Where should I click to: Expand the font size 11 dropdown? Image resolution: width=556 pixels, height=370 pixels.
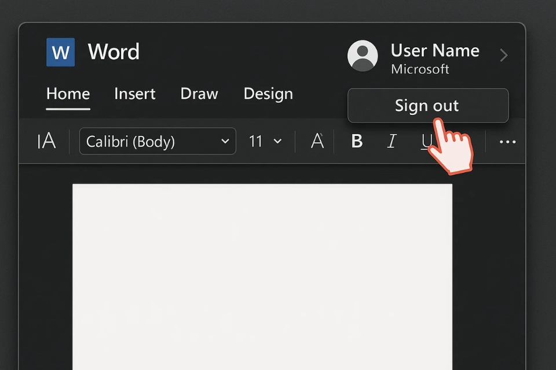tap(265, 142)
